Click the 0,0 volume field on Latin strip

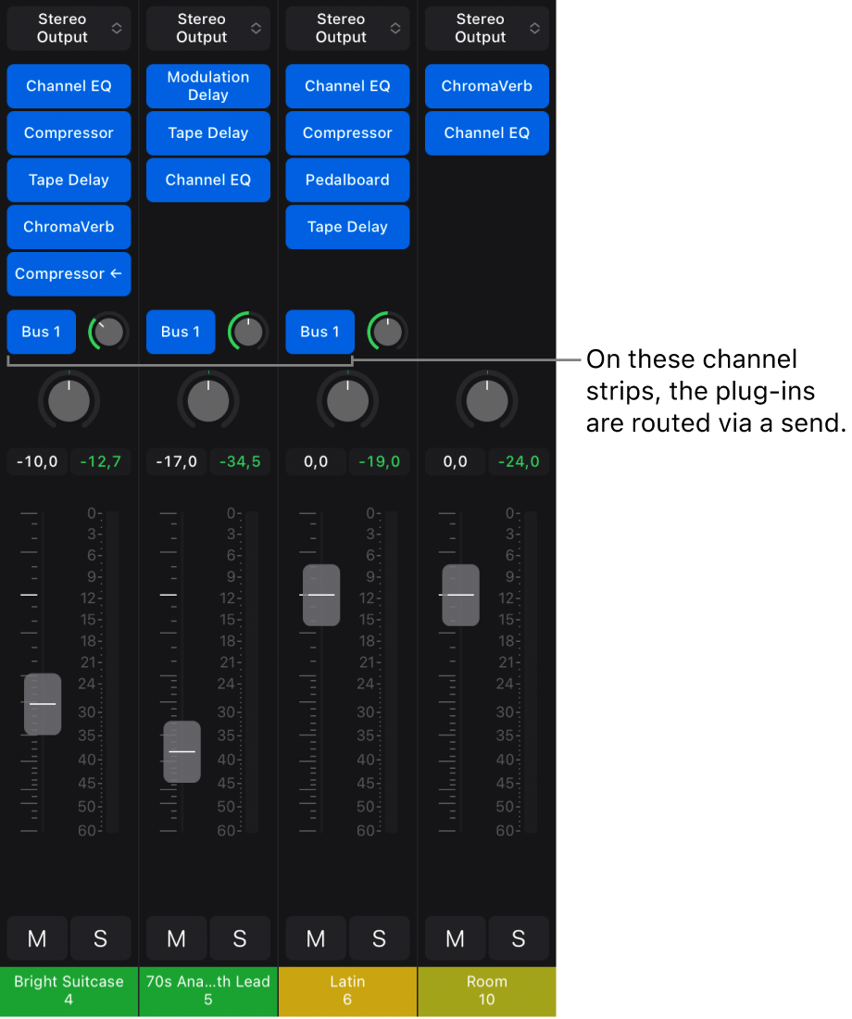pyautogui.click(x=316, y=462)
